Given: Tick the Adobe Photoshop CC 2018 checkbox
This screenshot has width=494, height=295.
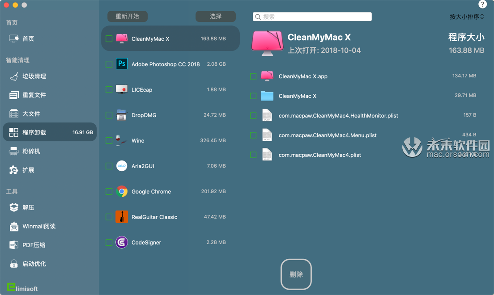Looking at the screenshot, I should click(109, 64).
